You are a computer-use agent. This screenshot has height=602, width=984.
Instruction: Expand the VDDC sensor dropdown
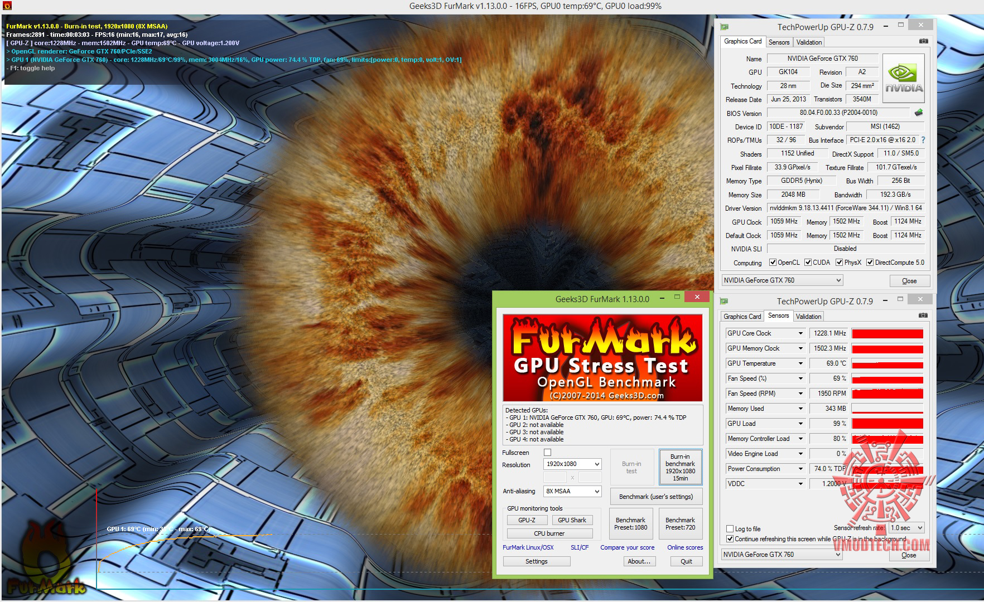point(800,484)
